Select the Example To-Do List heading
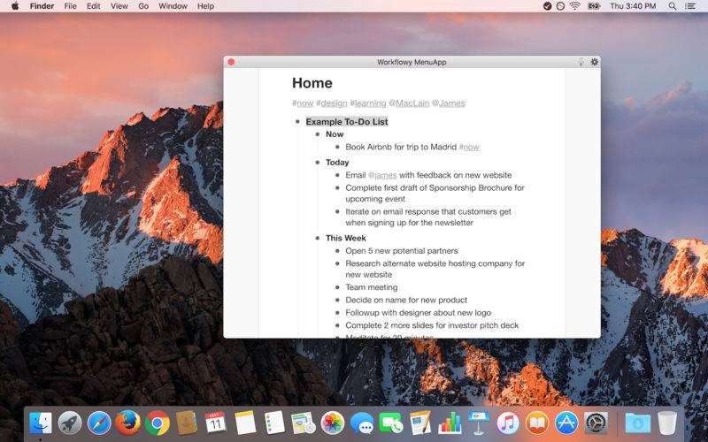Viewport: 708px width, 442px height. pos(347,122)
